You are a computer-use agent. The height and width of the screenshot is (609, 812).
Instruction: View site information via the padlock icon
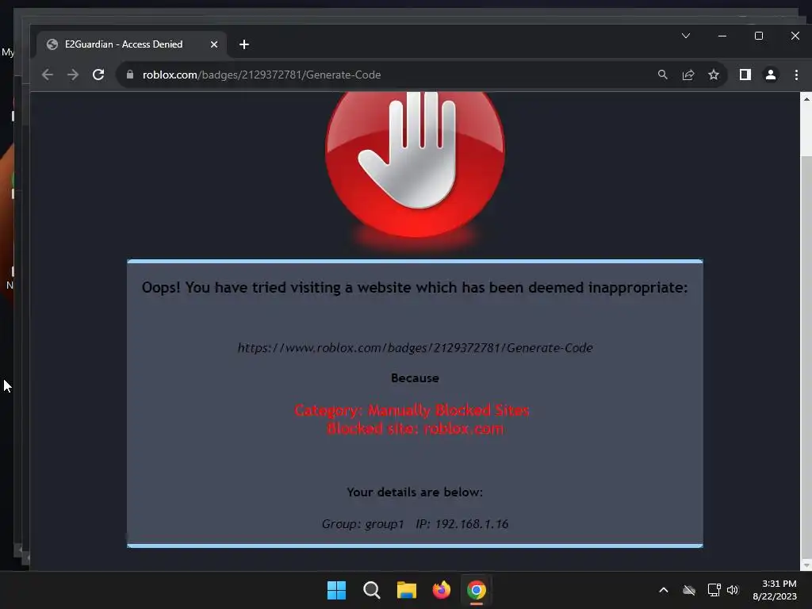click(x=130, y=75)
